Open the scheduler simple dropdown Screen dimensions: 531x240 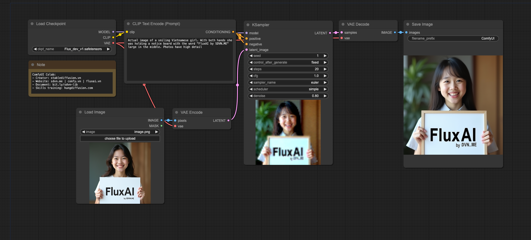[288, 89]
